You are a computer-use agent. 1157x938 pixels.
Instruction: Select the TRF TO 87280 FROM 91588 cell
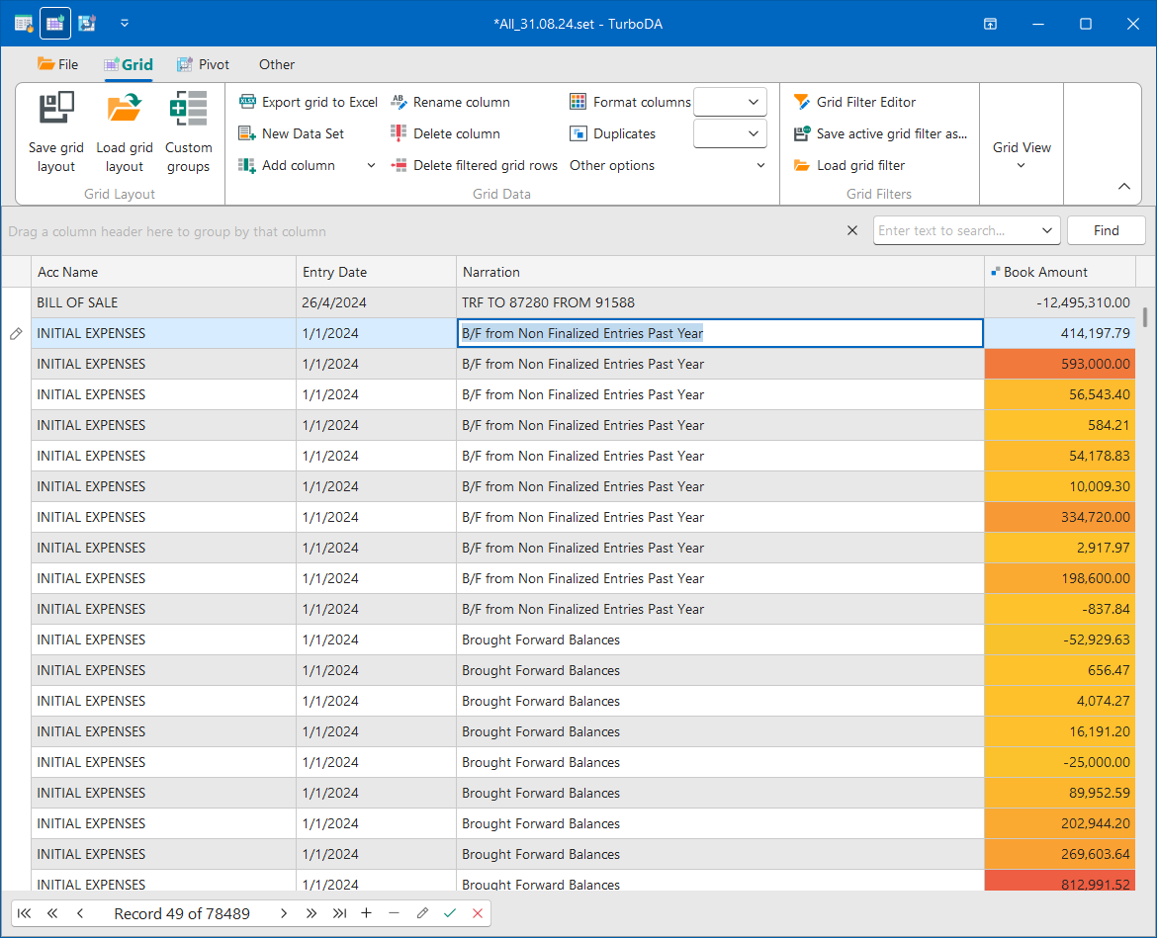[720, 302]
